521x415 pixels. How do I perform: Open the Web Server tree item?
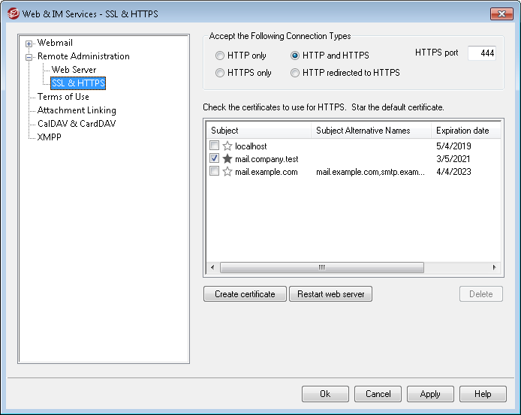[74, 70]
